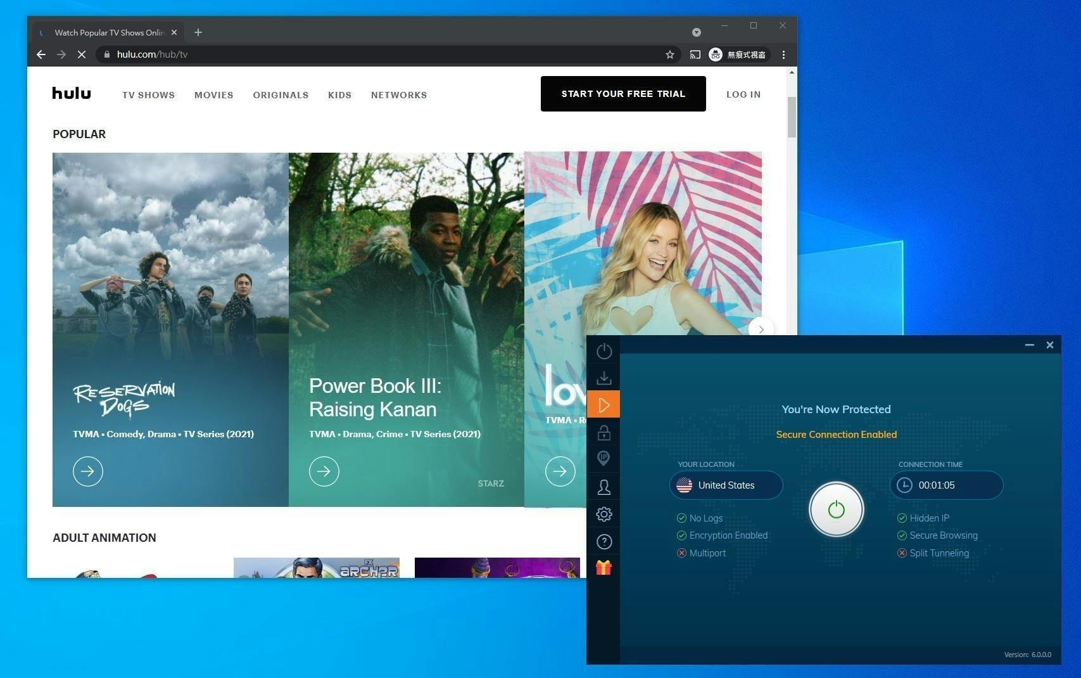Toggle the large green VPN connect button
Viewport: 1081px width, 678px height.
point(836,509)
